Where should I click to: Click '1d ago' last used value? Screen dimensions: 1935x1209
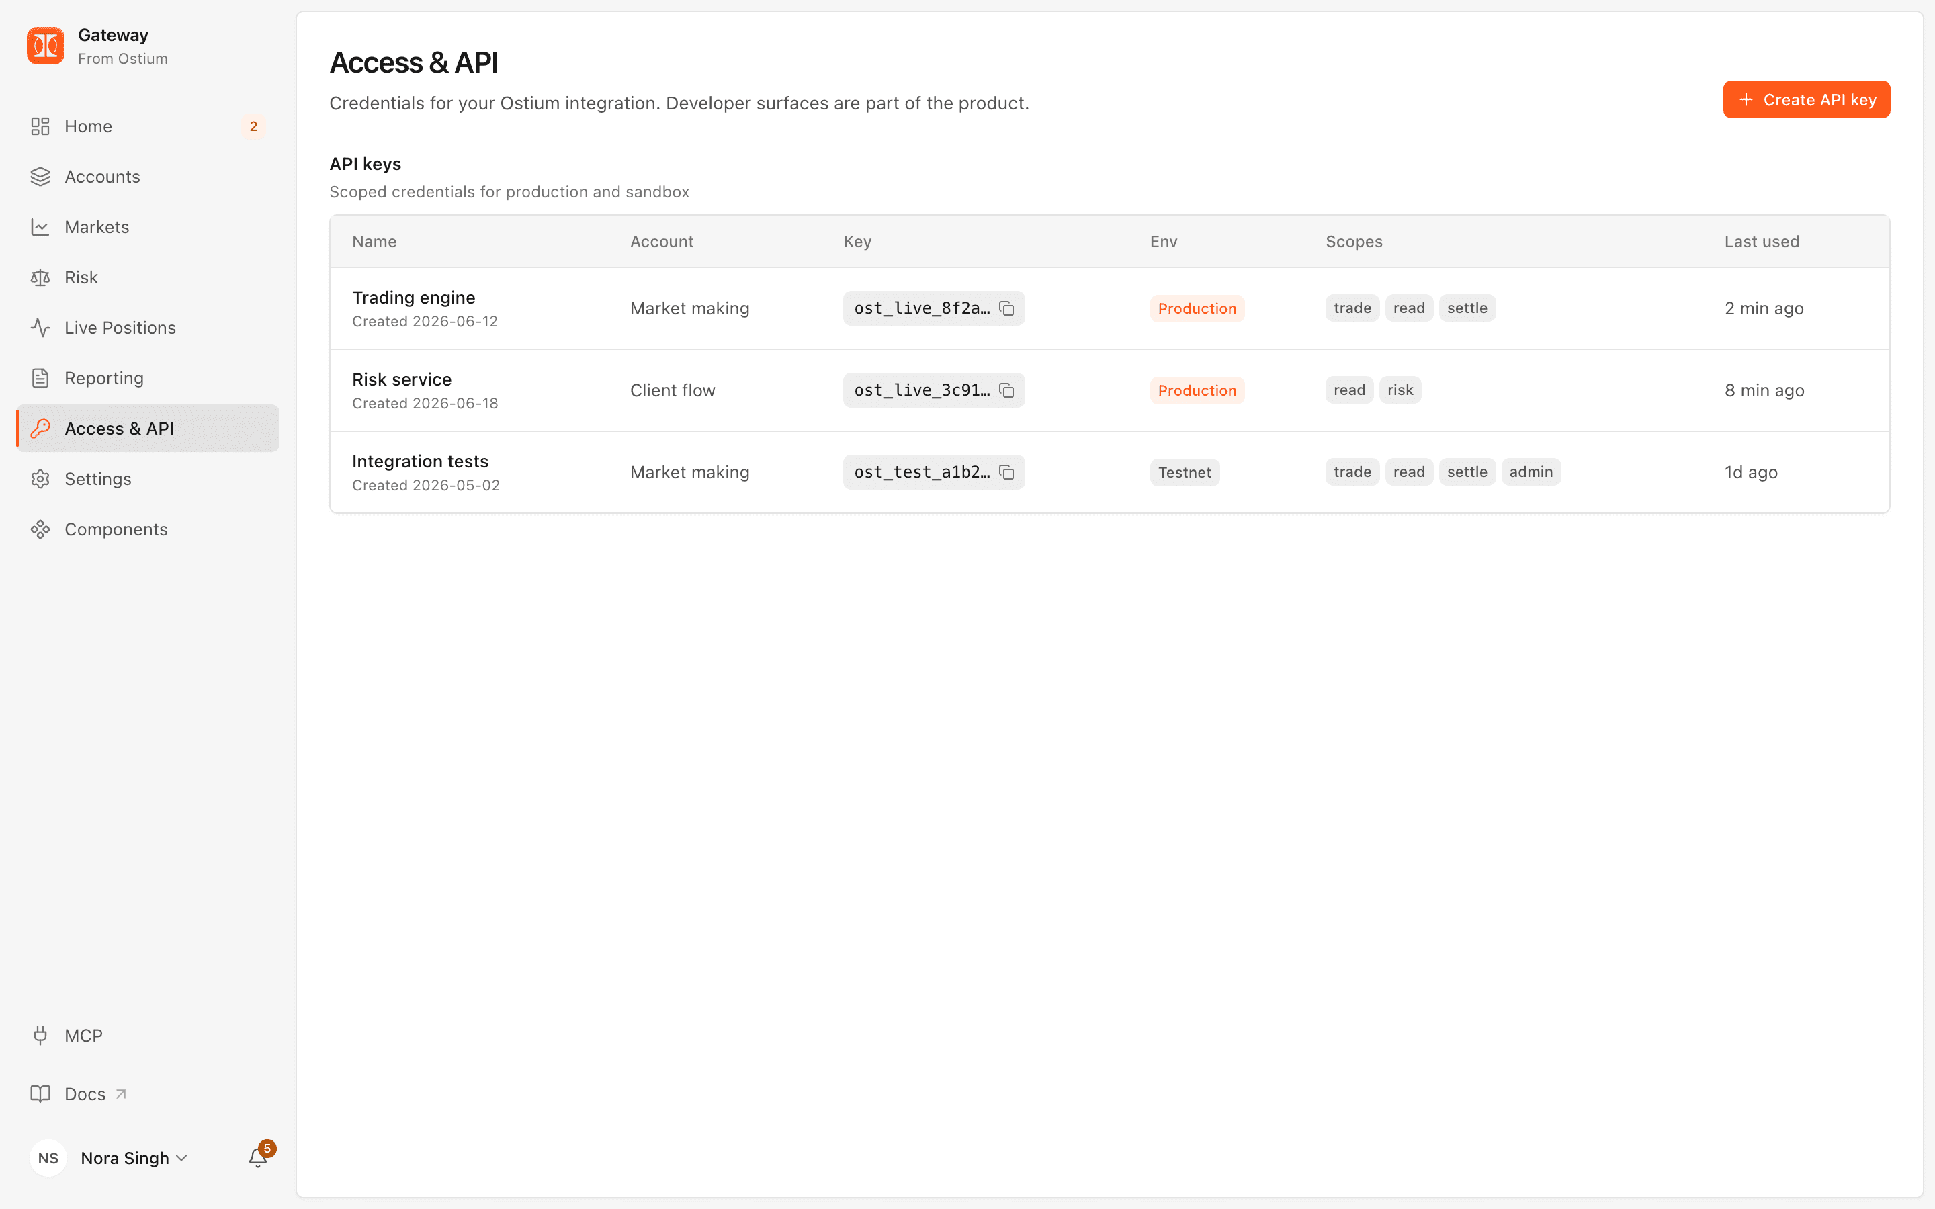pos(1750,473)
